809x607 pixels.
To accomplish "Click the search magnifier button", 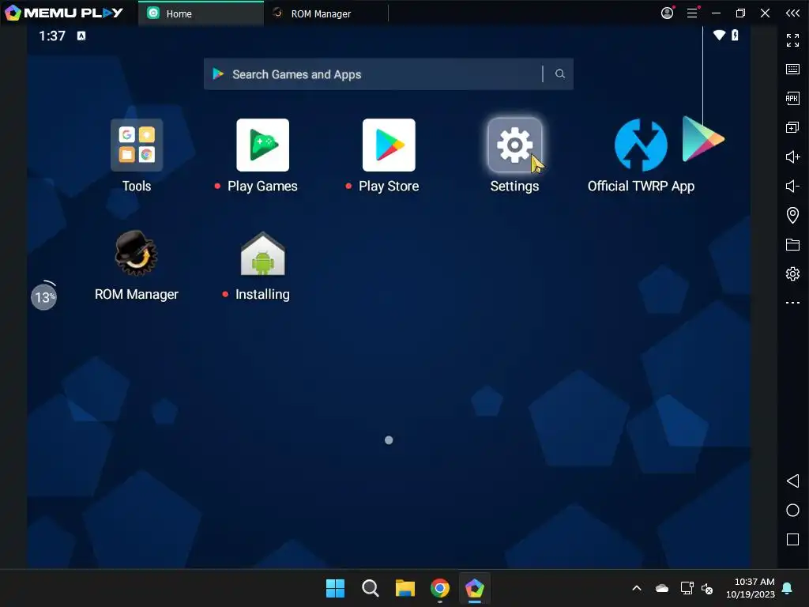I will point(560,74).
